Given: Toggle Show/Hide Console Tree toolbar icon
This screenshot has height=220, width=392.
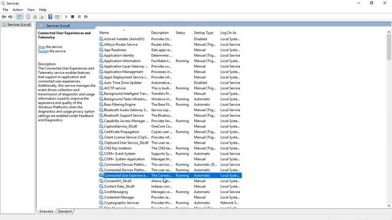Looking at the screenshot, I should pos(20,16).
